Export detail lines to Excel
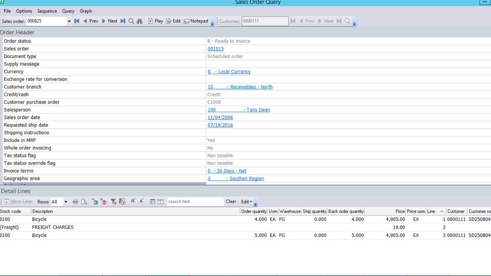 [x=95, y=201]
